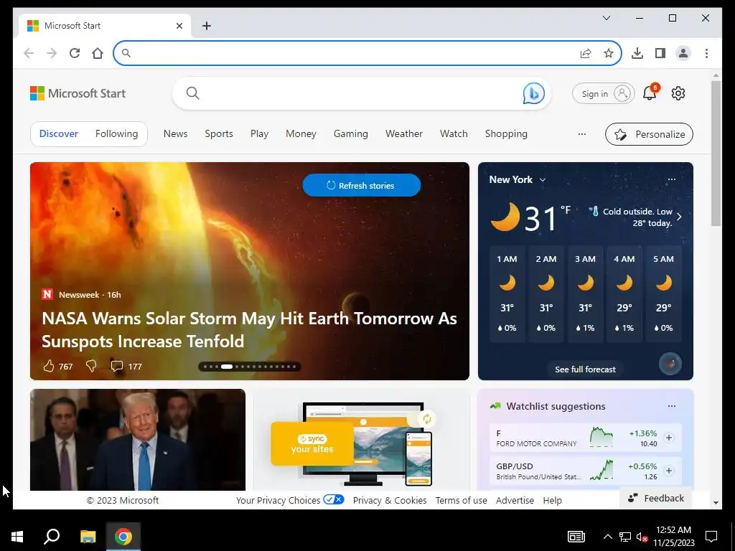735x551 pixels.
Task: Dislike the NASA story with thumbs down
Action: coord(91,366)
